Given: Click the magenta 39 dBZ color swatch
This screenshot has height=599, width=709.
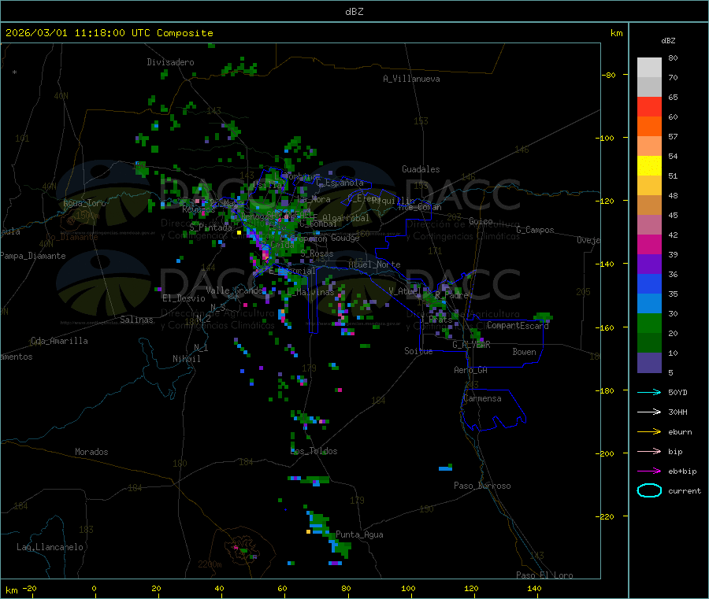Looking at the screenshot, I should (649, 244).
